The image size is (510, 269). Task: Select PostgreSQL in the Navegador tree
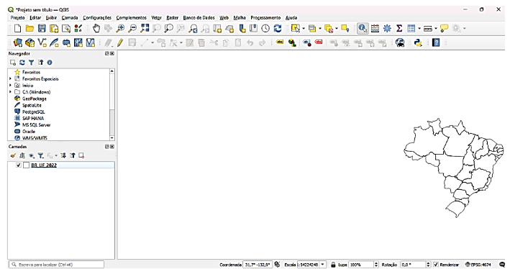34,111
